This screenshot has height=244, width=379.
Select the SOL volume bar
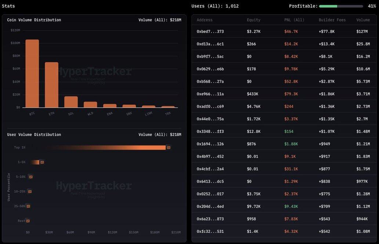[x=71, y=102]
